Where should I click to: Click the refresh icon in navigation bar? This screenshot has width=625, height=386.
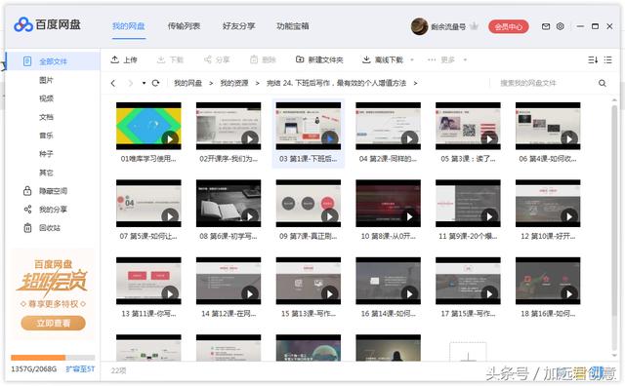pos(156,83)
